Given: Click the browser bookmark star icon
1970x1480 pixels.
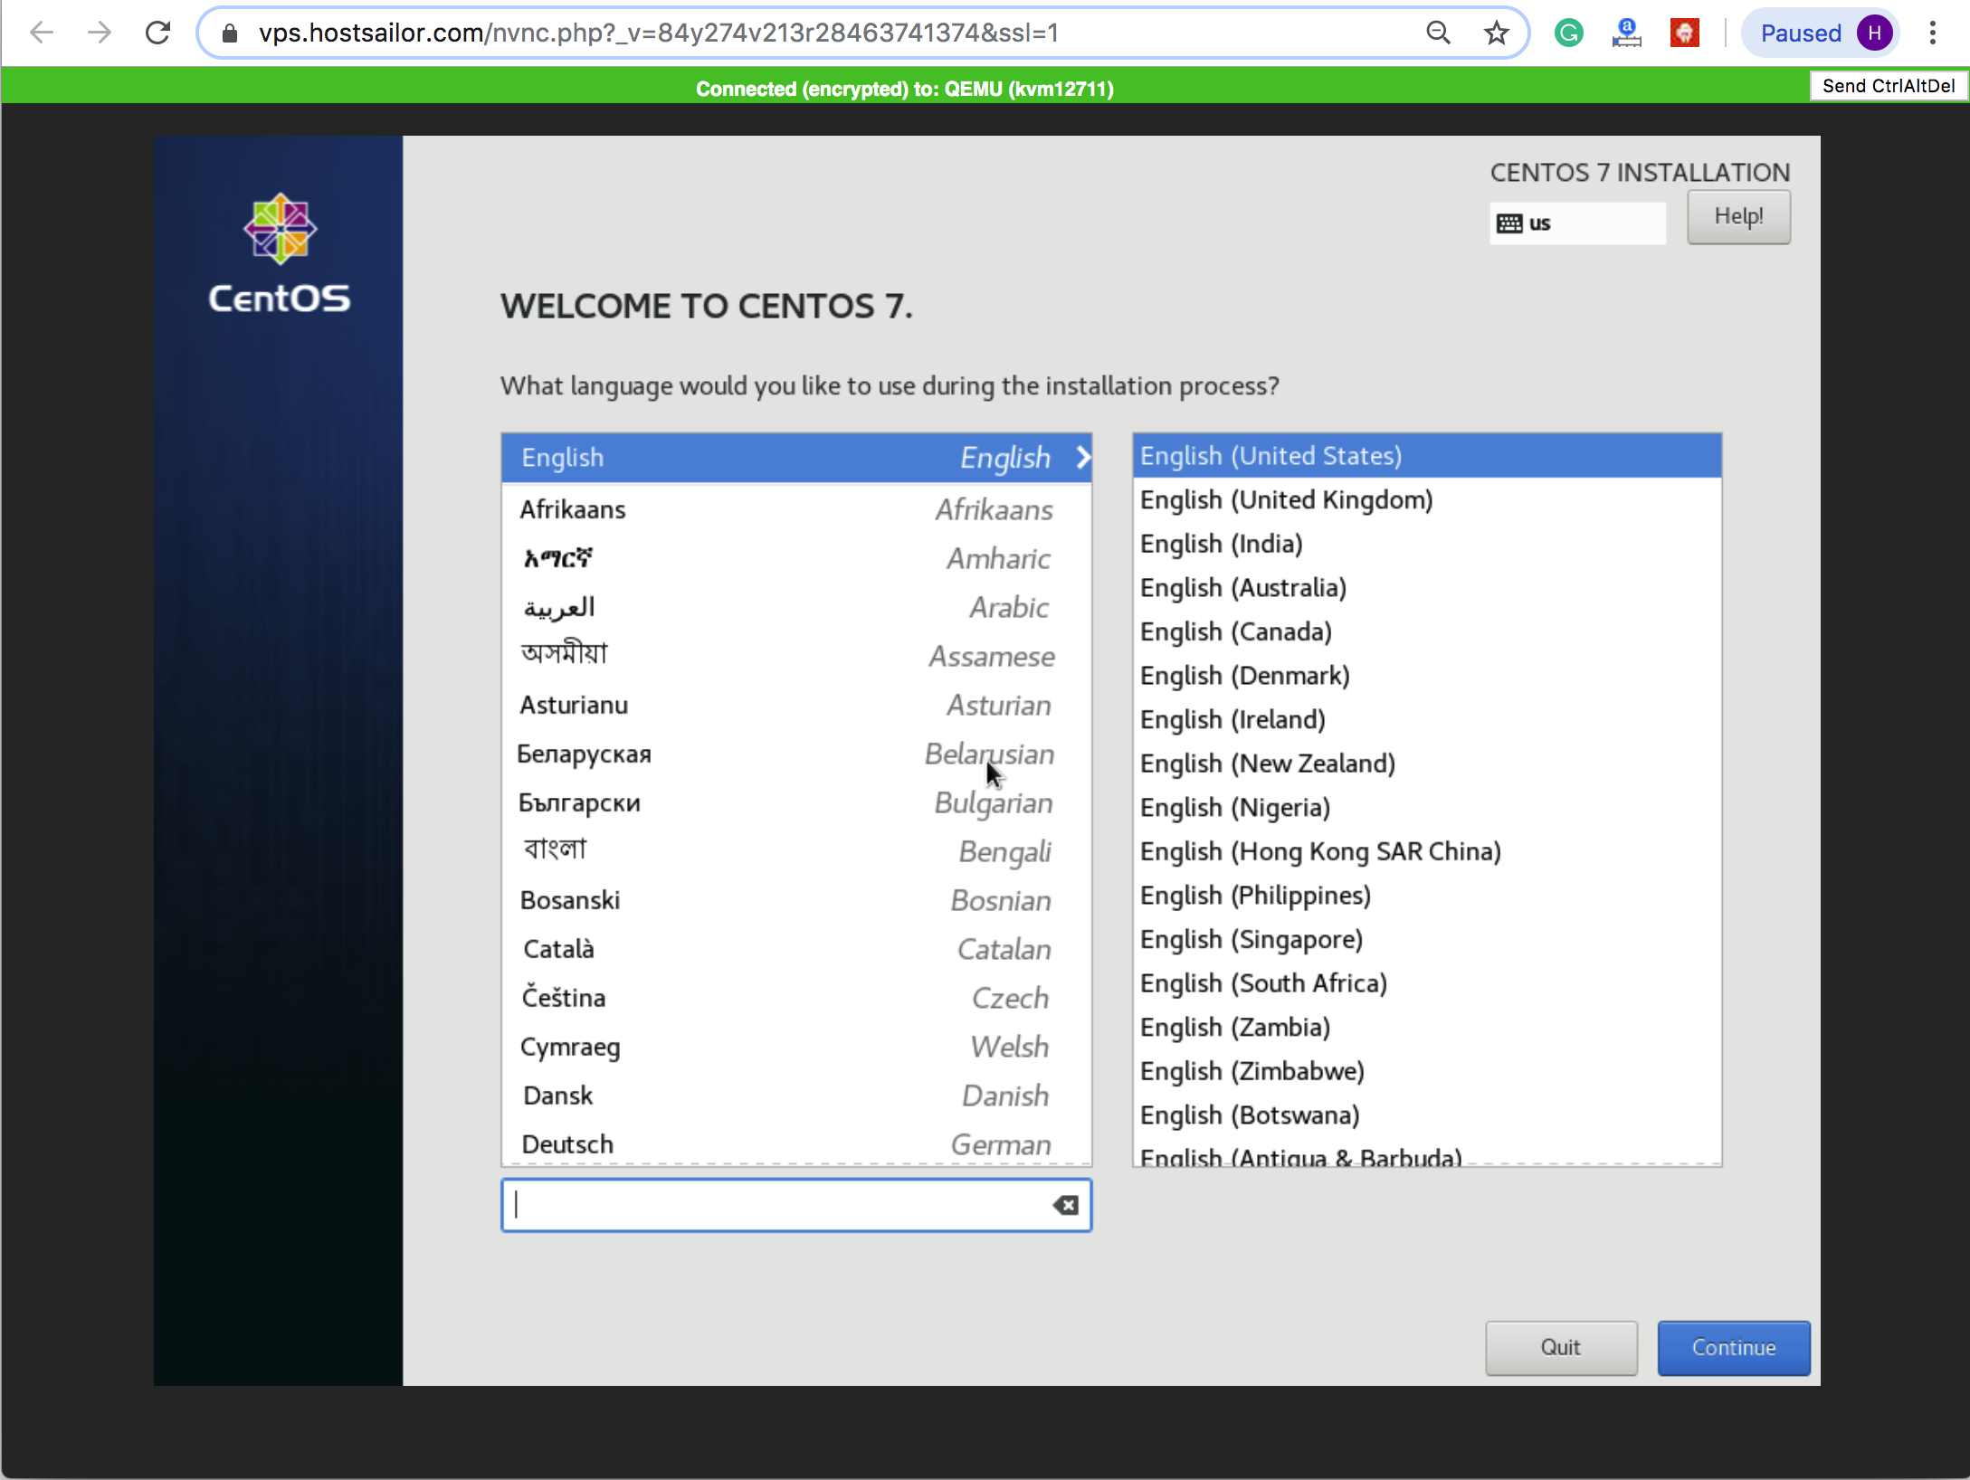Looking at the screenshot, I should coord(1496,33).
